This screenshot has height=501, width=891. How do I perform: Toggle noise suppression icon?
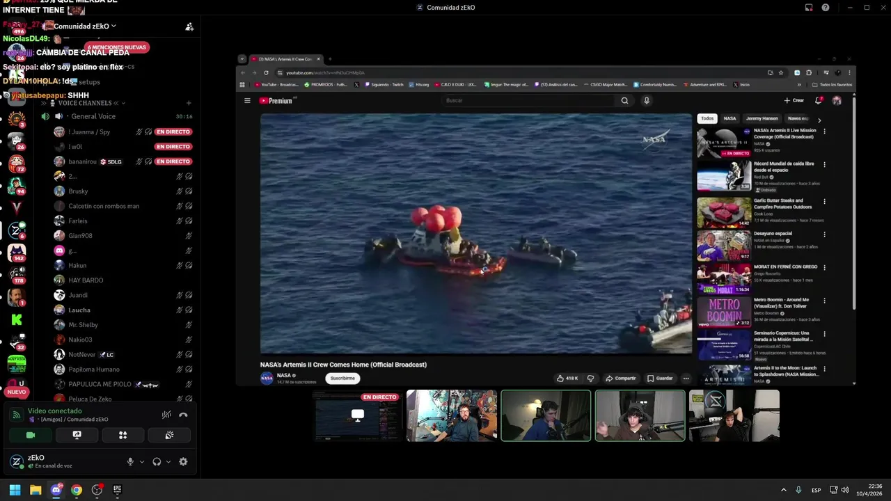click(x=166, y=415)
